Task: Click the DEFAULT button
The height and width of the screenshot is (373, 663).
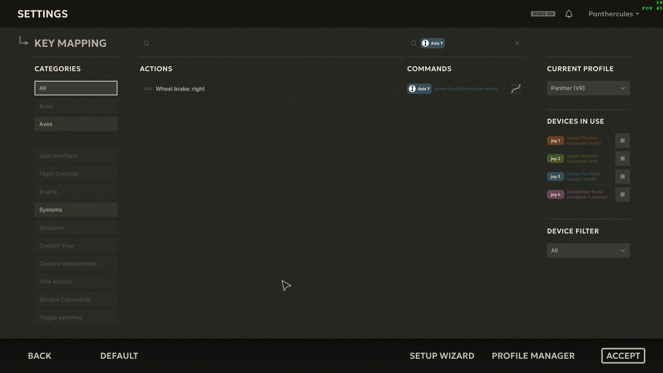Action: [x=119, y=356]
